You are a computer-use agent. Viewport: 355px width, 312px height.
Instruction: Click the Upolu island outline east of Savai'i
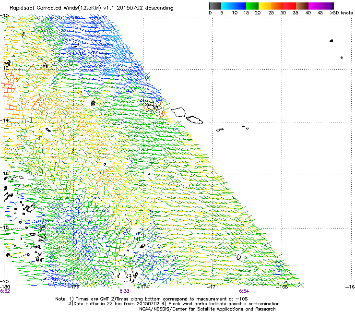pyautogui.click(x=194, y=120)
